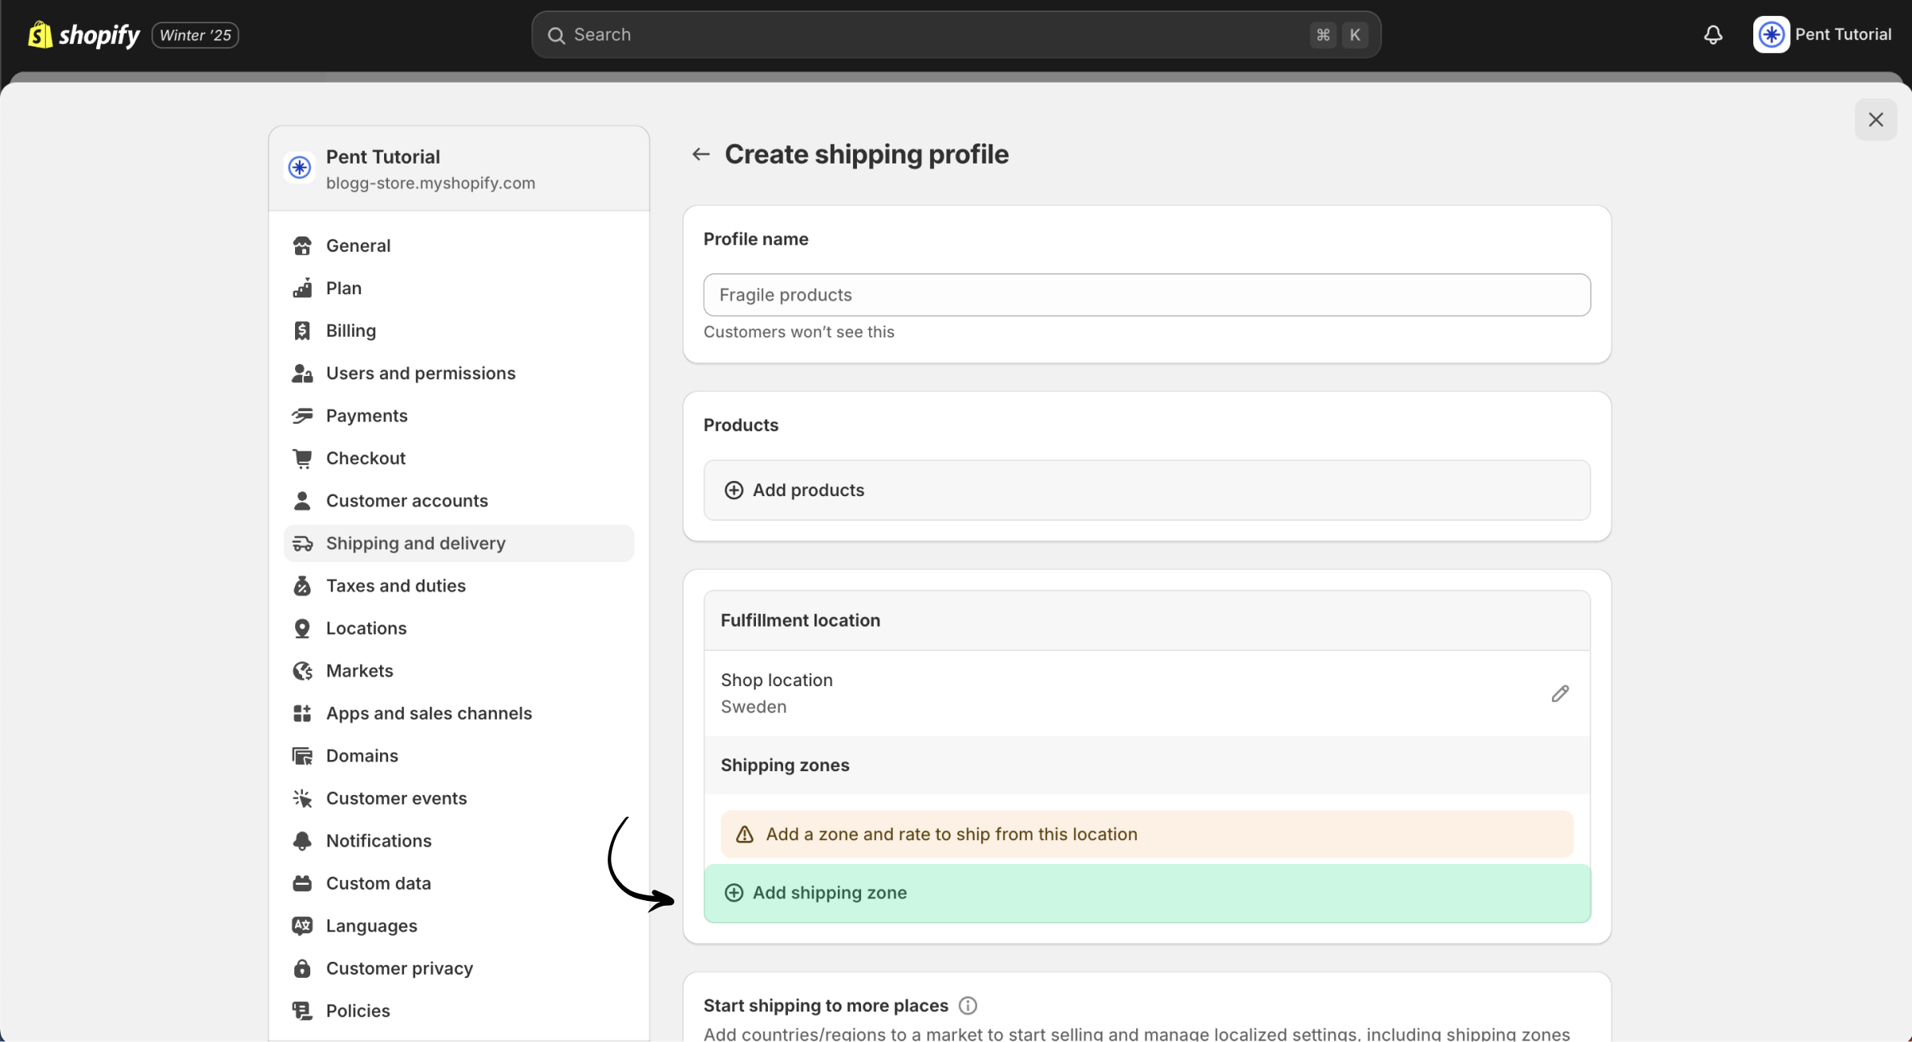Open the Pent Tutorial account menu

coord(1822,34)
